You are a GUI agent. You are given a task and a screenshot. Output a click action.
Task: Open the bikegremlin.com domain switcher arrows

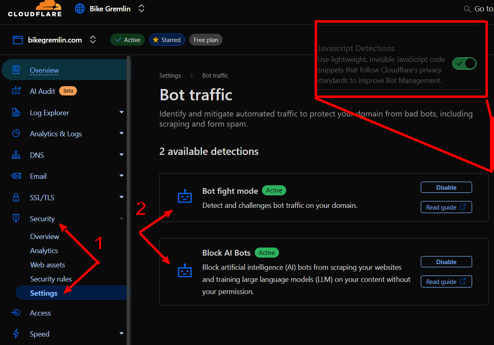[x=93, y=40]
